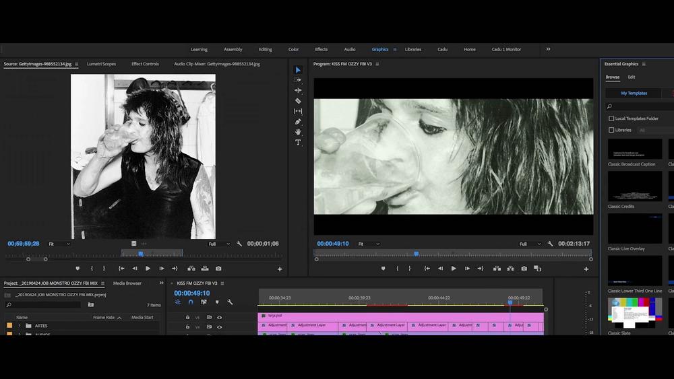
Task: Select the Hand tool
Action: (x=298, y=132)
